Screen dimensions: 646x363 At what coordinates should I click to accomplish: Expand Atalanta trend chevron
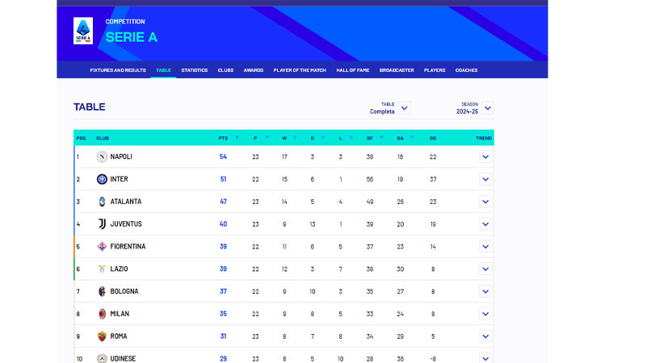tap(485, 202)
